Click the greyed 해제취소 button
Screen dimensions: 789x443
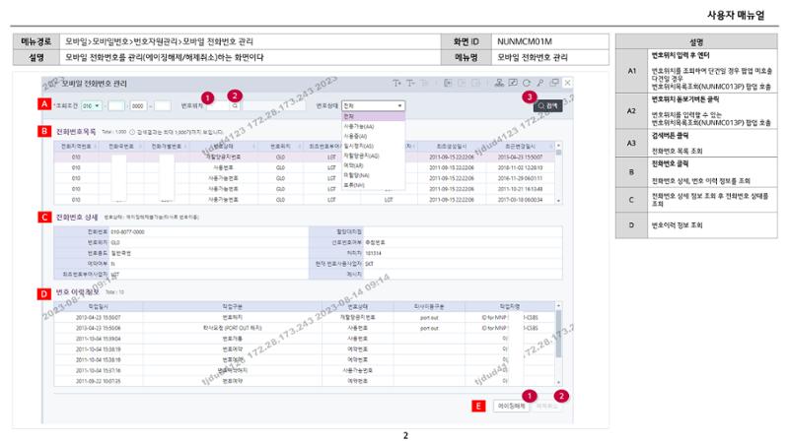[x=547, y=406]
